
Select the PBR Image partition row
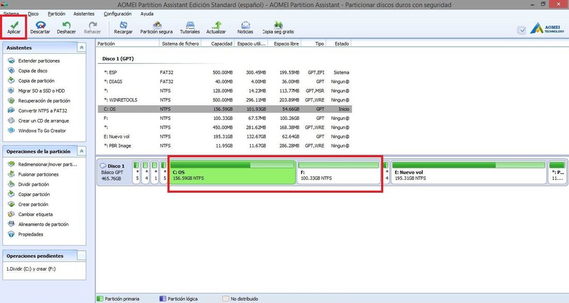pos(224,145)
